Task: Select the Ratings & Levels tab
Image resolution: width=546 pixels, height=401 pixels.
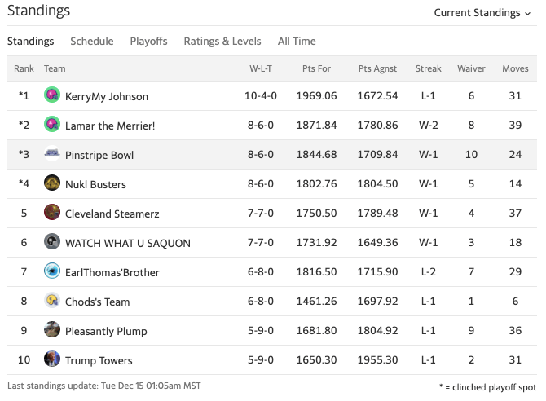Action: [x=222, y=41]
